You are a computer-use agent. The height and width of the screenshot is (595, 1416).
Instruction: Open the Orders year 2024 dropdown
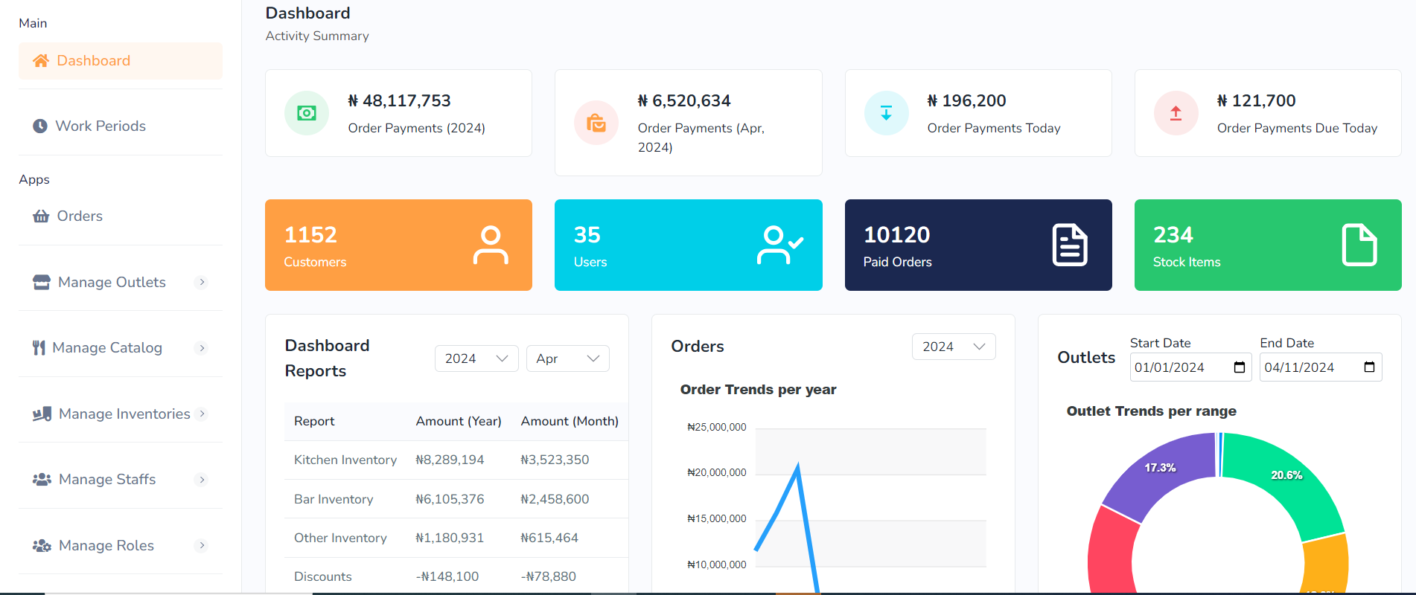954,347
